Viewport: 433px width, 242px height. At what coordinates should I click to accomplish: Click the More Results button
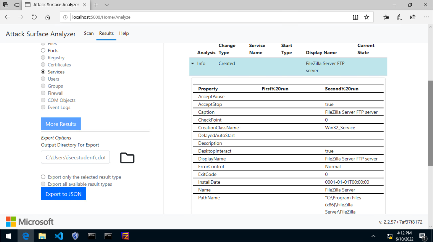click(61, 124)
